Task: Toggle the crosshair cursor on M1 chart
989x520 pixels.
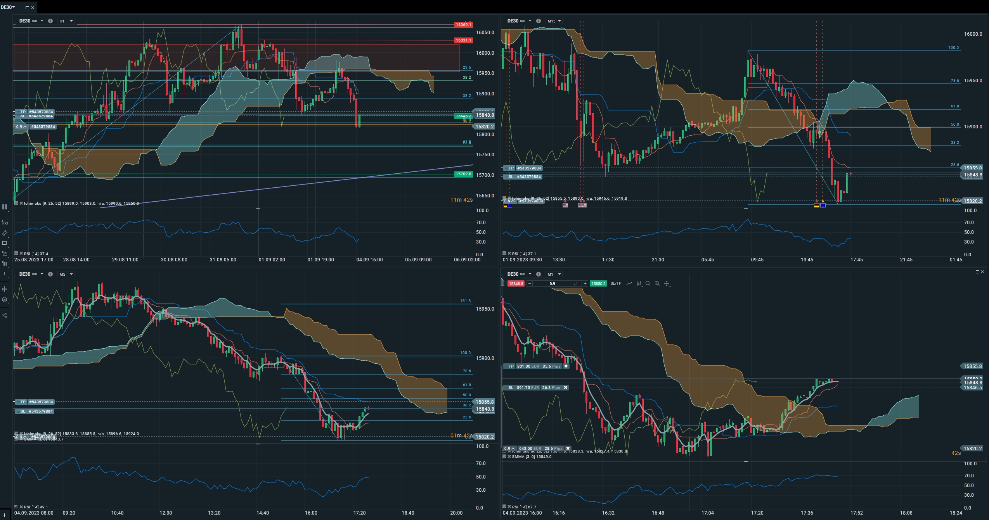Action: [667, 284]
